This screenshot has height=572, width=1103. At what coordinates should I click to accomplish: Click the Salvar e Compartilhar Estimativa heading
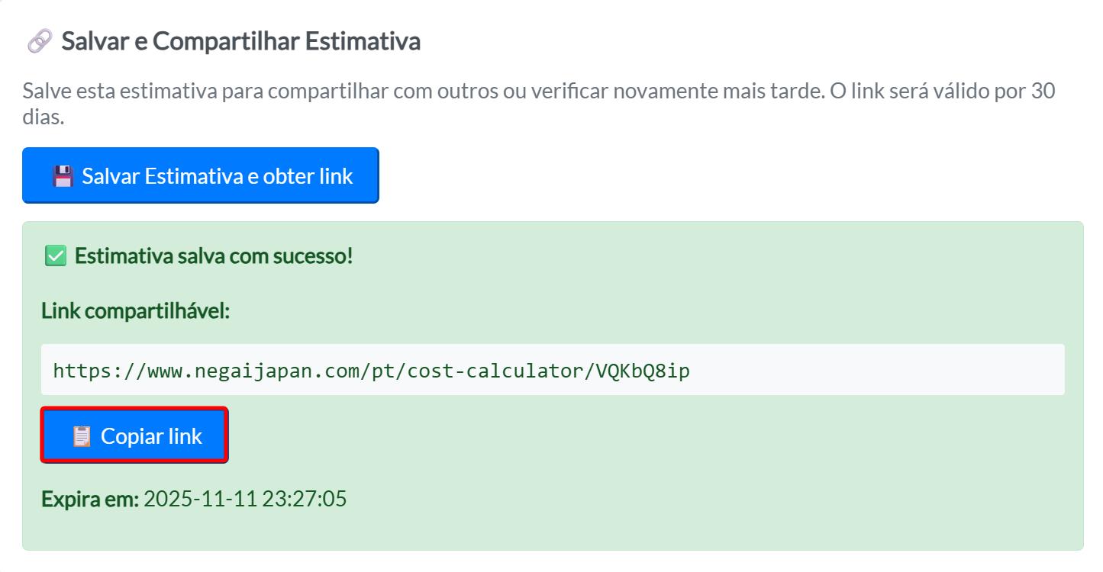(240, 41)
